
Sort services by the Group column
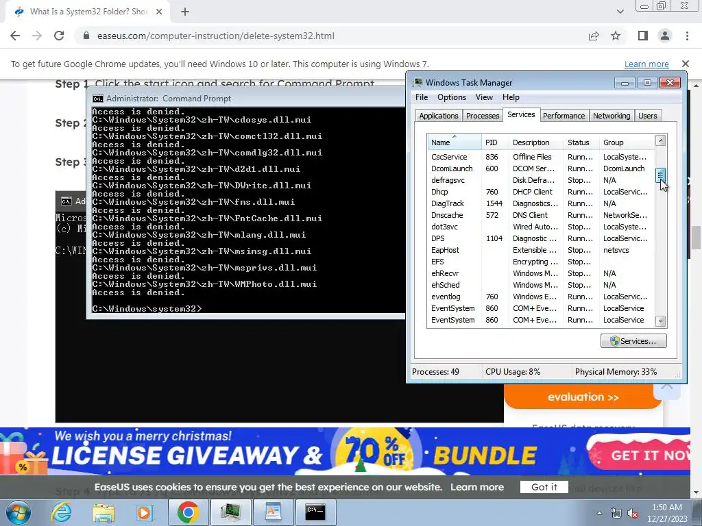[x=627, y=142]
